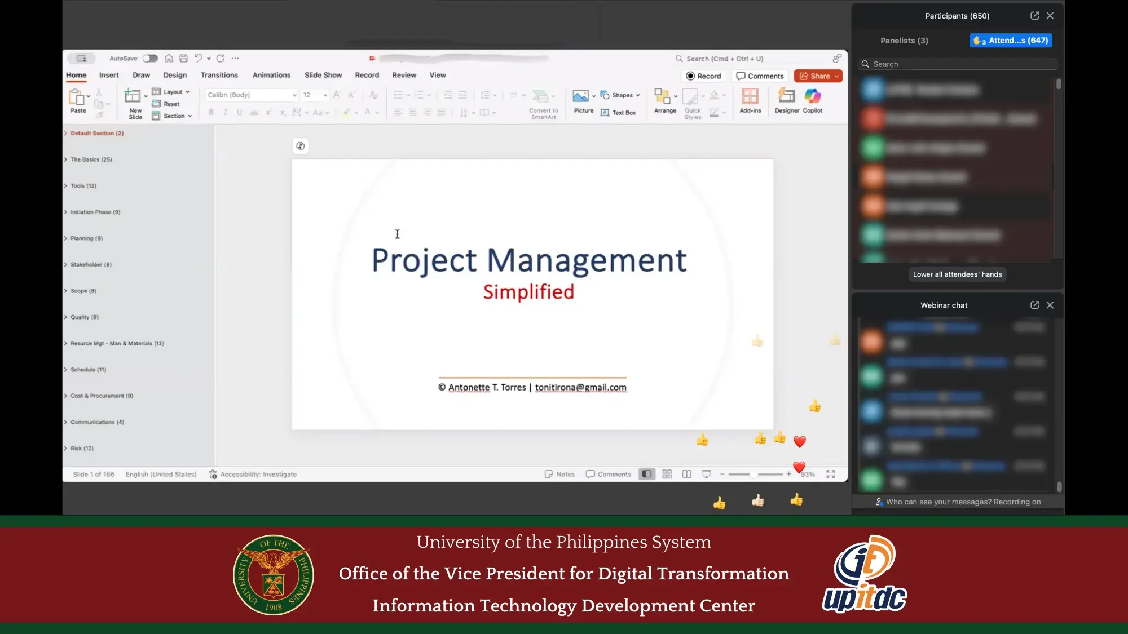1128x634 pixels.
Task: Click the Record button near Comments
Action: pos(703,76)
